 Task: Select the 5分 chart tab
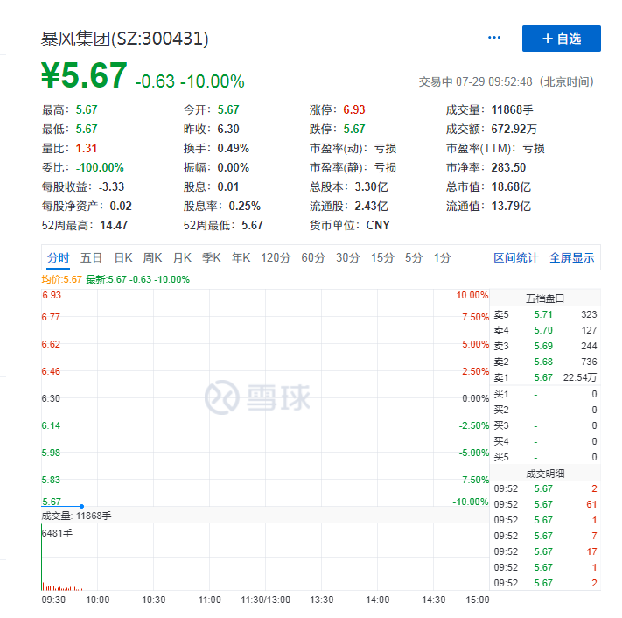click(x=414, y=257)
